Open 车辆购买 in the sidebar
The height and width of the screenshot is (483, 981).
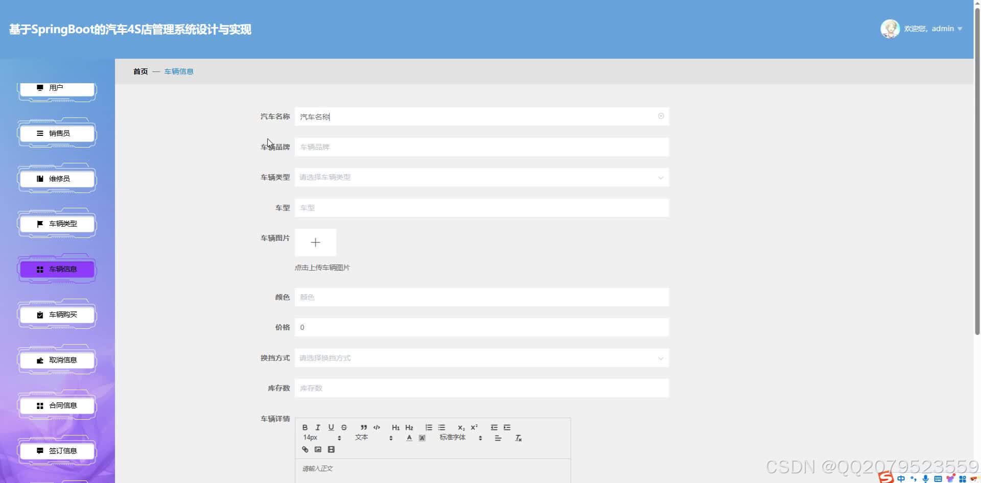tap(57, 315)
